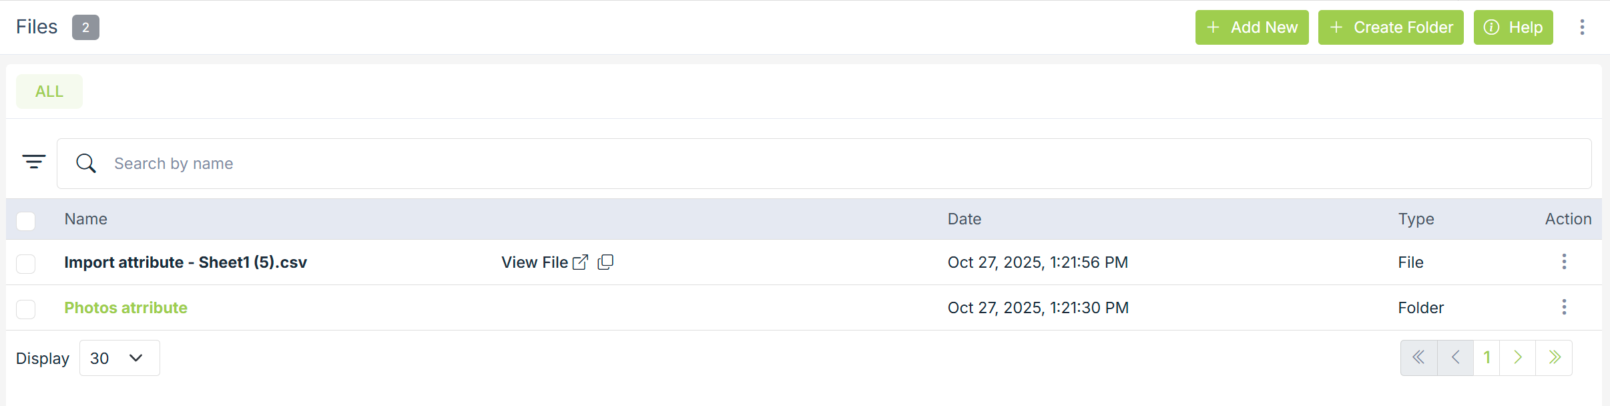Screen dimensions: 1610x406
Task: Open header three-dot more options menu
Action: [x=1582, y=27]
